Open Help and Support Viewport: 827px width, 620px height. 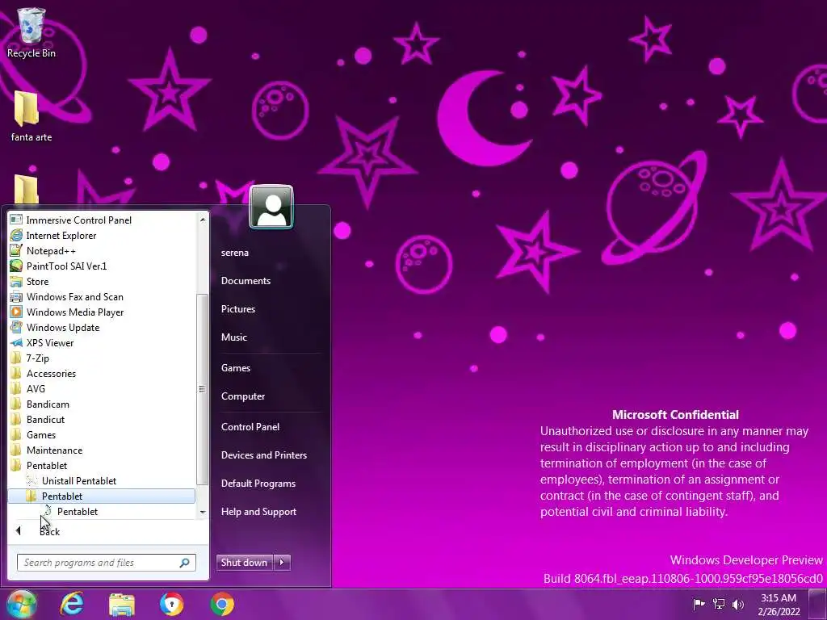[x=259, y=512]
